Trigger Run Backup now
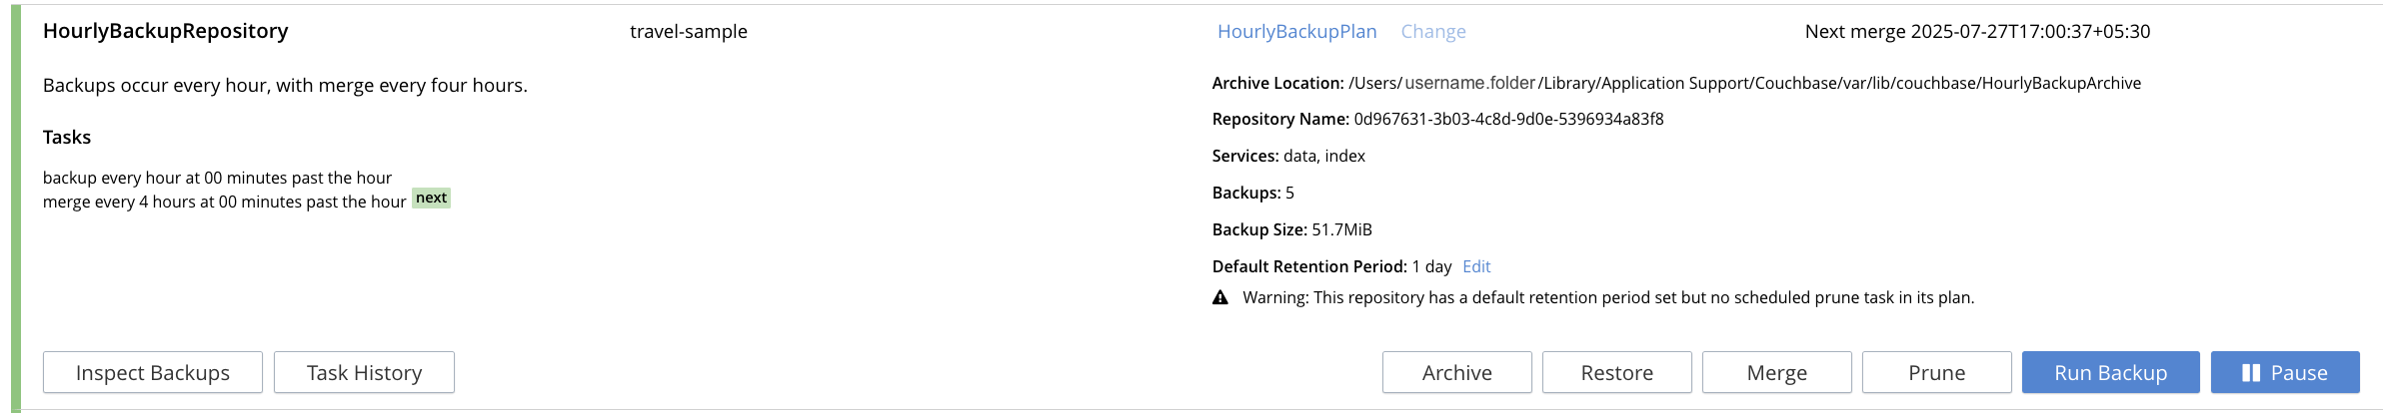Viewport: 2383px width, 413px height. tap(2110, 373)
